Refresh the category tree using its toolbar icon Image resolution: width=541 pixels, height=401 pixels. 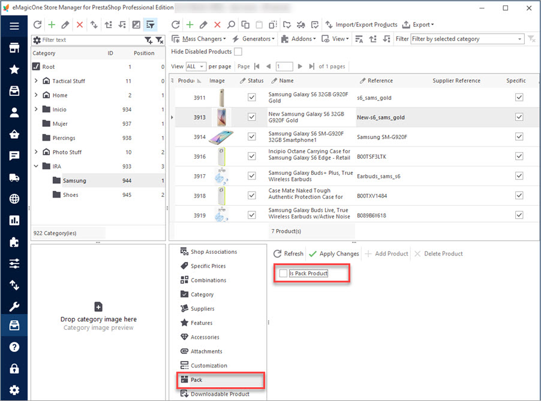(38, 25)
